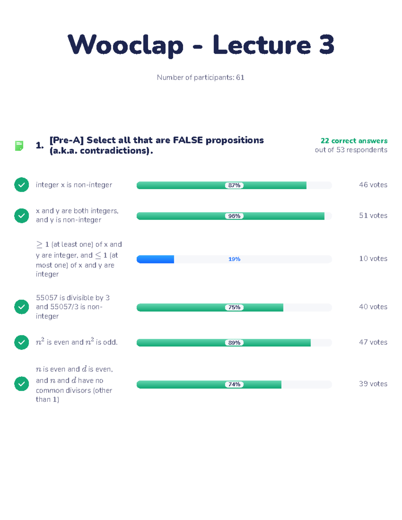Click the checkmark for 'x and y are both integers'
This screenshot has width=402, height=520.
[x=21, y=216]
